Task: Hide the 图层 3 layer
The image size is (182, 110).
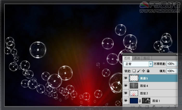Action: point(126,93)
